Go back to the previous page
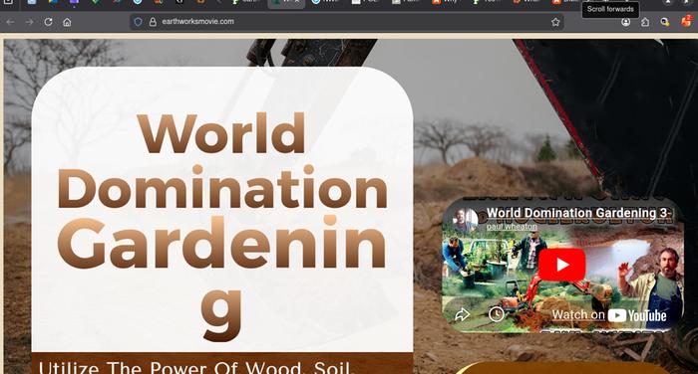The width and height of the screenshot is (698, 374). coord(10,22)
